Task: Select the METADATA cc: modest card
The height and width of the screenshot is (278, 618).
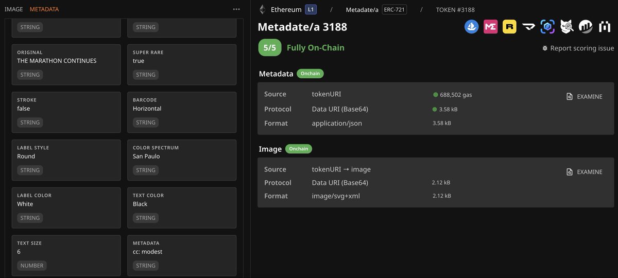Action: pos(182,256)
